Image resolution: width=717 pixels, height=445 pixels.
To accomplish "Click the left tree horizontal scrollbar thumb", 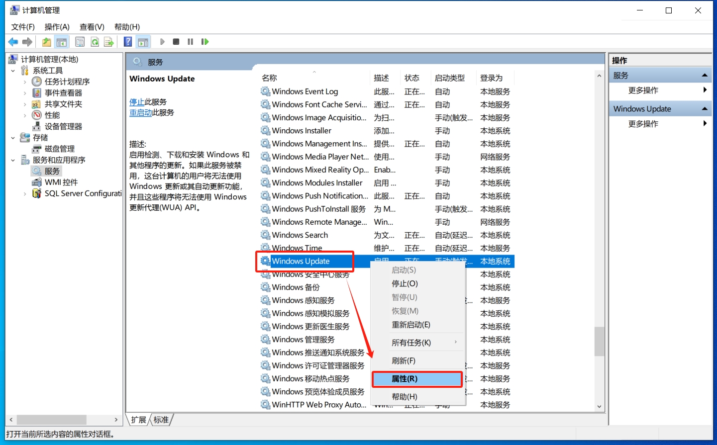I will coord(51,420).
